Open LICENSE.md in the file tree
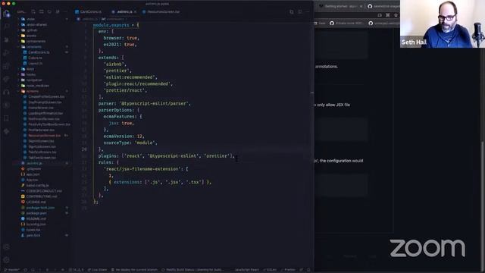485x273 pixels. tap(36, 202)
